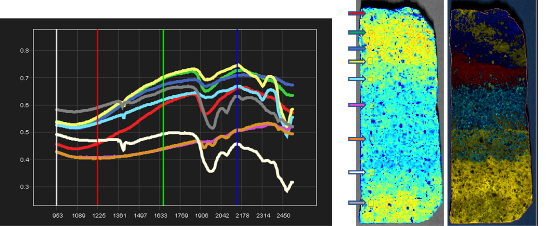Screen dimensions: 552x226
Task: Click the ROI box next to white arrow
Action: point(372,172)
